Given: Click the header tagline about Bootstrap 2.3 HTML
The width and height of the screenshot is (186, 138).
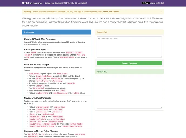Looking at the screenshot, I should (x=66, y=3).
